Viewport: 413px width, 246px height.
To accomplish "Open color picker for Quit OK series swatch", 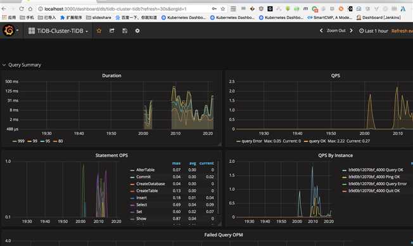I will [x=344, y=191].
